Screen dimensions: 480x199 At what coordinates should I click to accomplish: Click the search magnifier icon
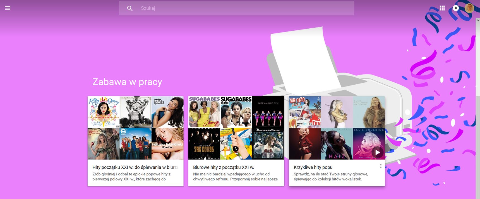[x=130, y=8]
